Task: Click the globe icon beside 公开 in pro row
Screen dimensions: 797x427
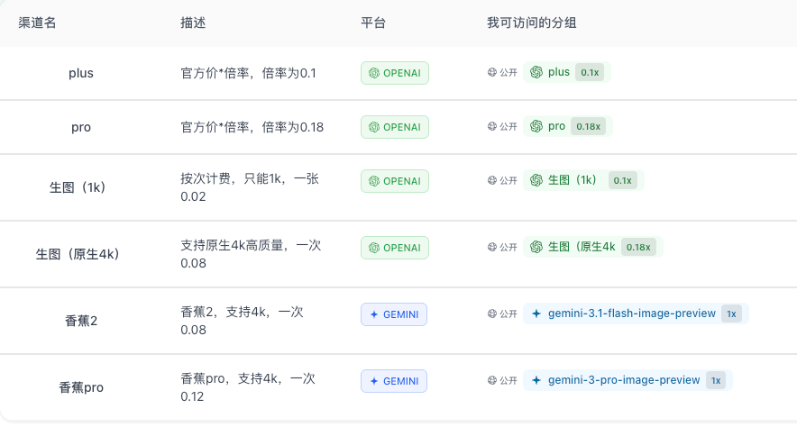Action: [492, 126]
